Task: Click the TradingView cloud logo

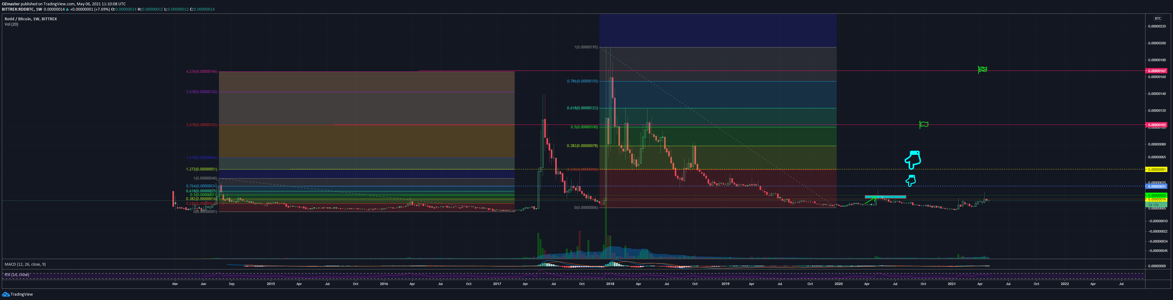Action: coord(5,294)
